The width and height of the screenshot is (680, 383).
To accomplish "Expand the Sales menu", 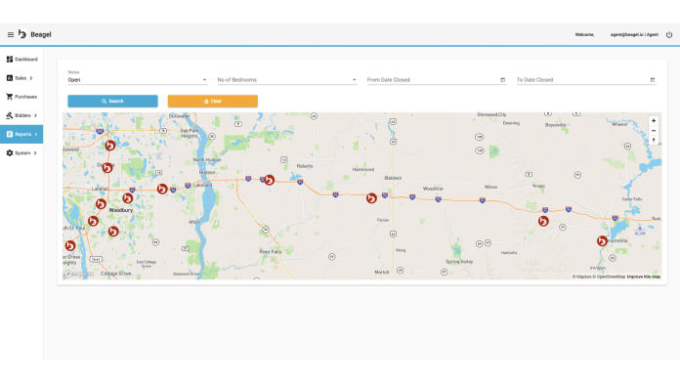I will point(21,78).
